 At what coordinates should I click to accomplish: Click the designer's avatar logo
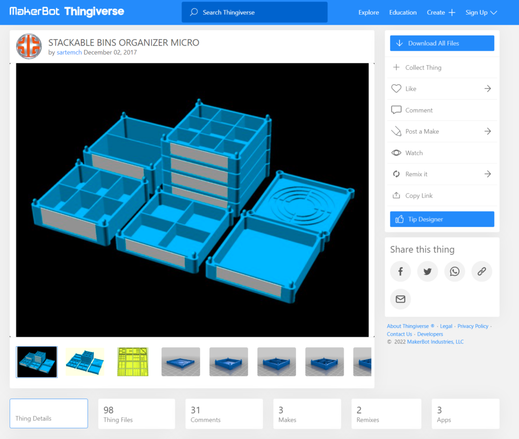tap(29, 47)
